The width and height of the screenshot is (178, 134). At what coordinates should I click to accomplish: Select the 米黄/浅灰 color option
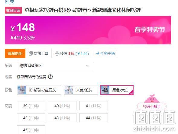[81, 90]
